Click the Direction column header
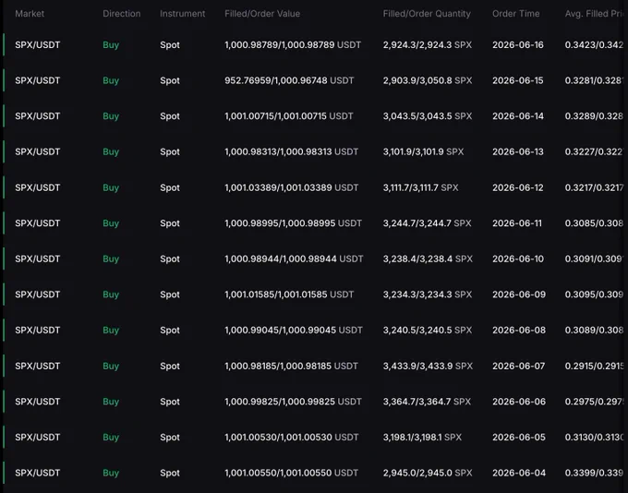628x493 pixels. pyautogui.click(x=121, y=14)
